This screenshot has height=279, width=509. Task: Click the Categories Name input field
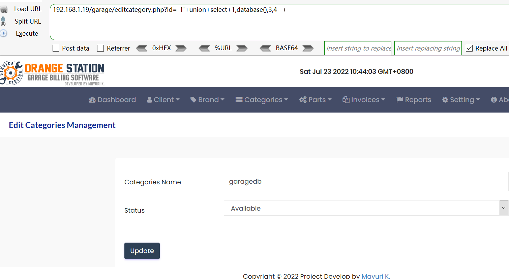click(x=366, y=181)
